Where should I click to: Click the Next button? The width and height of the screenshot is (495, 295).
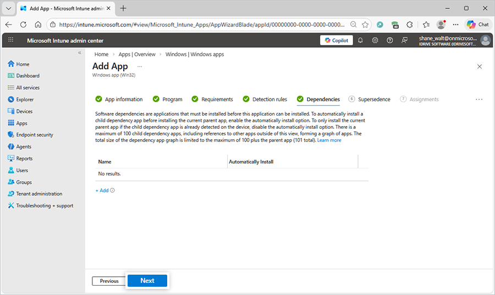[x=147, y=281]
